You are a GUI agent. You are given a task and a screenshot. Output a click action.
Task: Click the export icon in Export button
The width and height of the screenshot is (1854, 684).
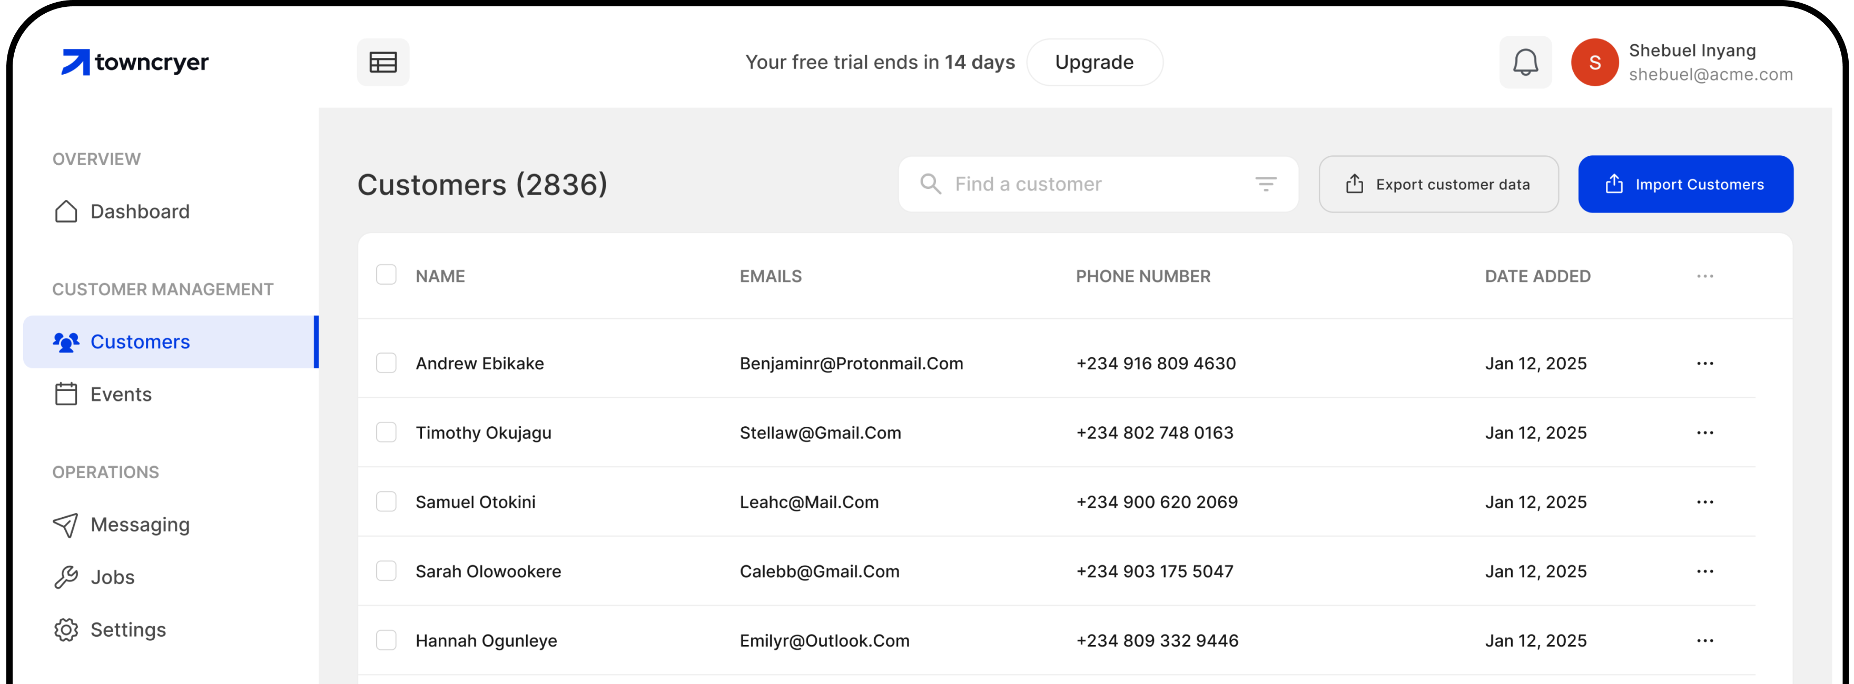click(x=1354, y=184)
